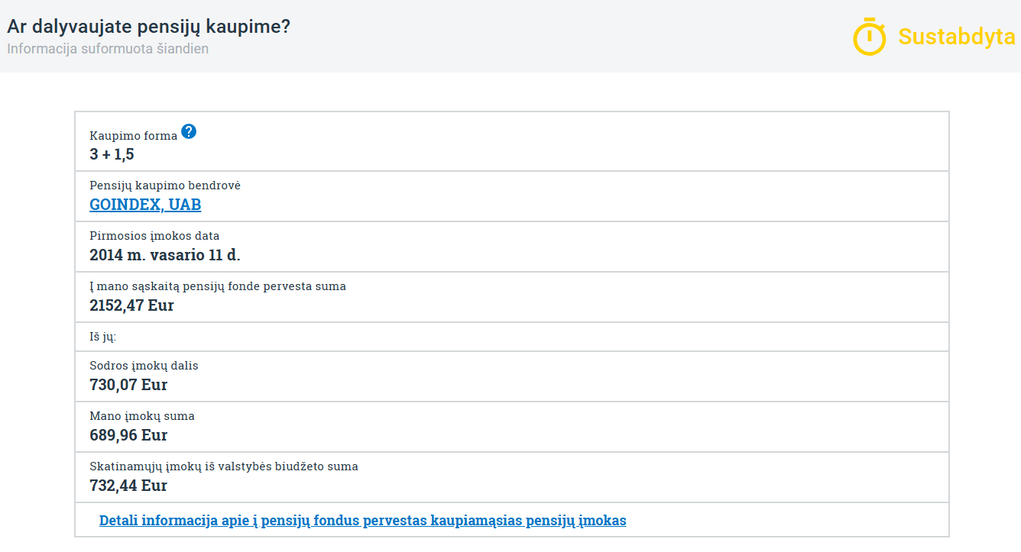Open the Detali informacija pension contributions link
Image resolution: width=1021 pixels, height=552 pixels.
[x=362, y=521]
